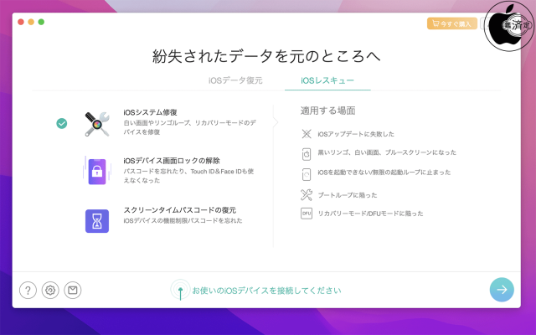Click the phone icon beside 黒いリンゴ line
This screenshot has height=335, width=536.
(307, 154)
